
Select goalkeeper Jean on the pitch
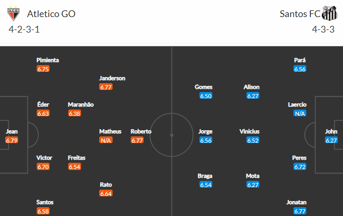tap(11, 131)
